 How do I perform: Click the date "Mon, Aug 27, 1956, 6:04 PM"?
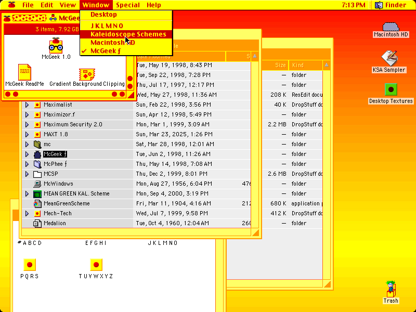pos(174,184)
